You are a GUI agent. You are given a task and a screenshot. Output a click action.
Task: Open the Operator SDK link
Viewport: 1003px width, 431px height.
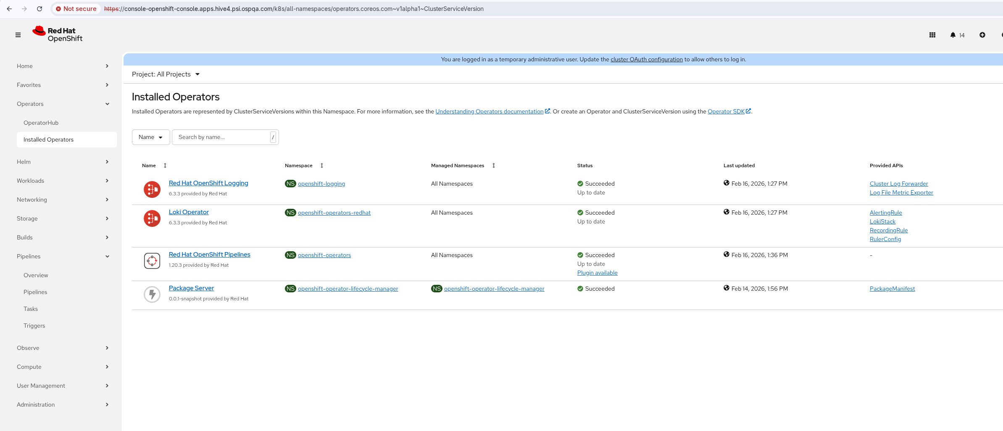pyautogui.click(x=729, y=111)
